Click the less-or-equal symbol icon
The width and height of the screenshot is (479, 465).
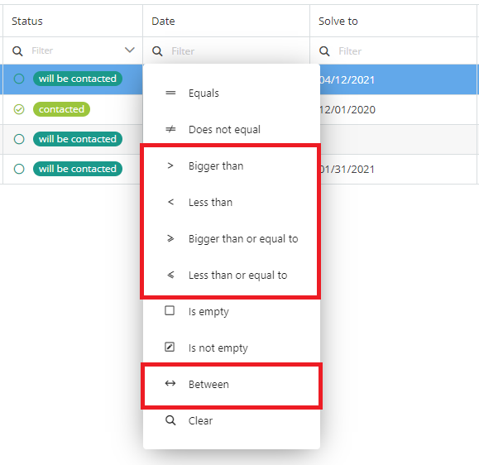pos(170,275)
